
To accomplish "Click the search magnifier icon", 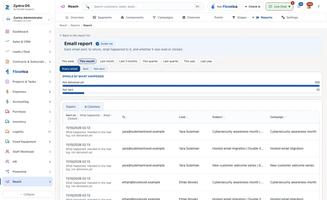I will (88, 7).
